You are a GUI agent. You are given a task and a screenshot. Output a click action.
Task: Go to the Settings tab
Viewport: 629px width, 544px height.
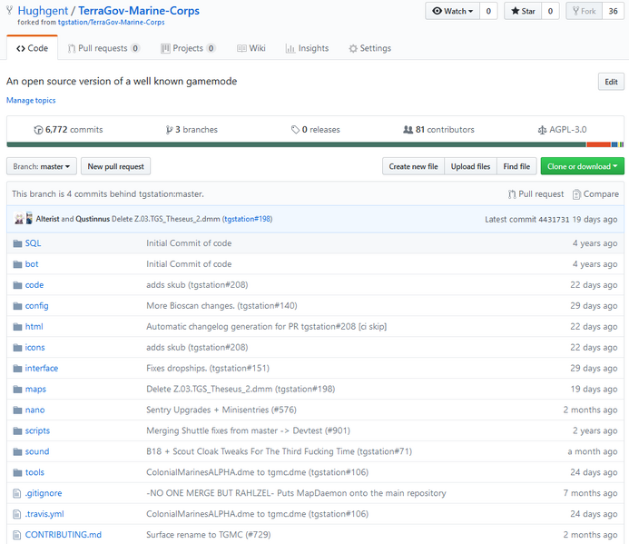click(369, 48)
